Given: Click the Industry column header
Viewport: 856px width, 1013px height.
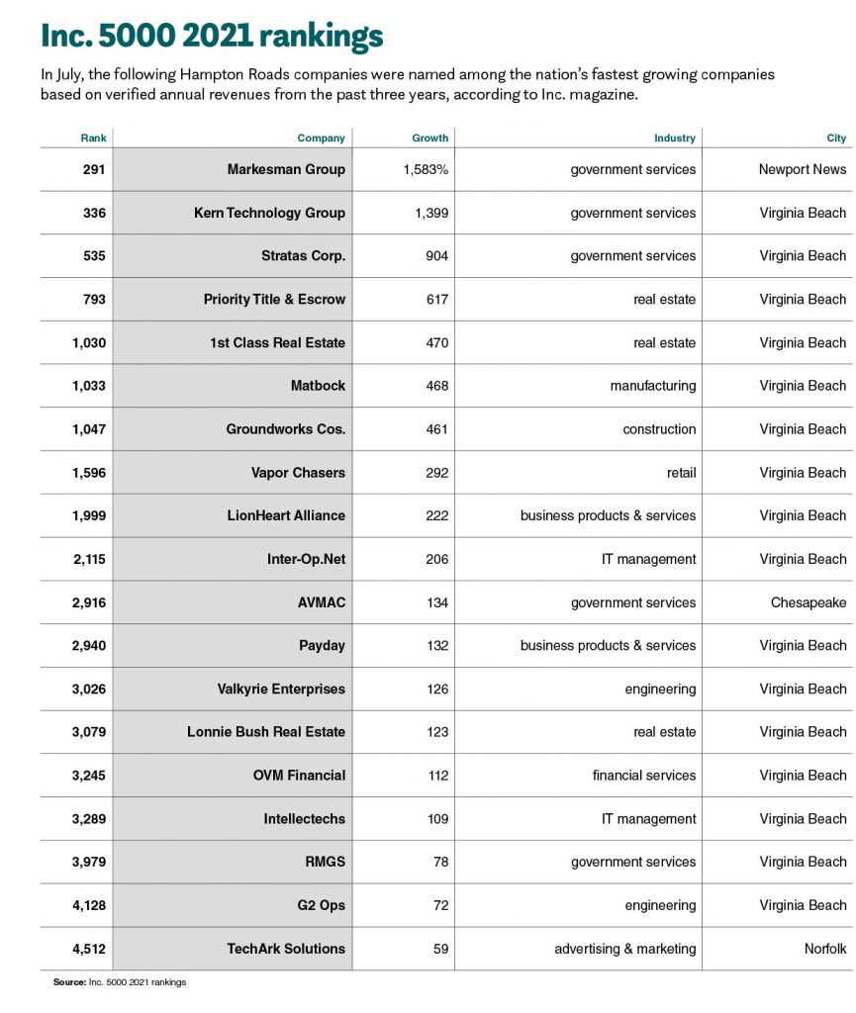Looking at the screenshot, I should 675,138.
